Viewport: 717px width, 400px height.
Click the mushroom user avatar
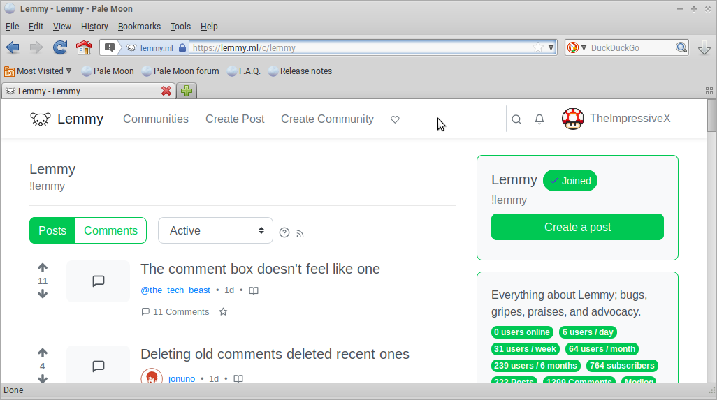[572, 119]
